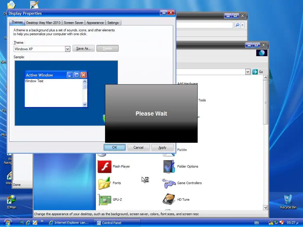Click the red shield tray icon
Image resolution: width=303 pixels, height=227 pixels.
coord(282,223)
